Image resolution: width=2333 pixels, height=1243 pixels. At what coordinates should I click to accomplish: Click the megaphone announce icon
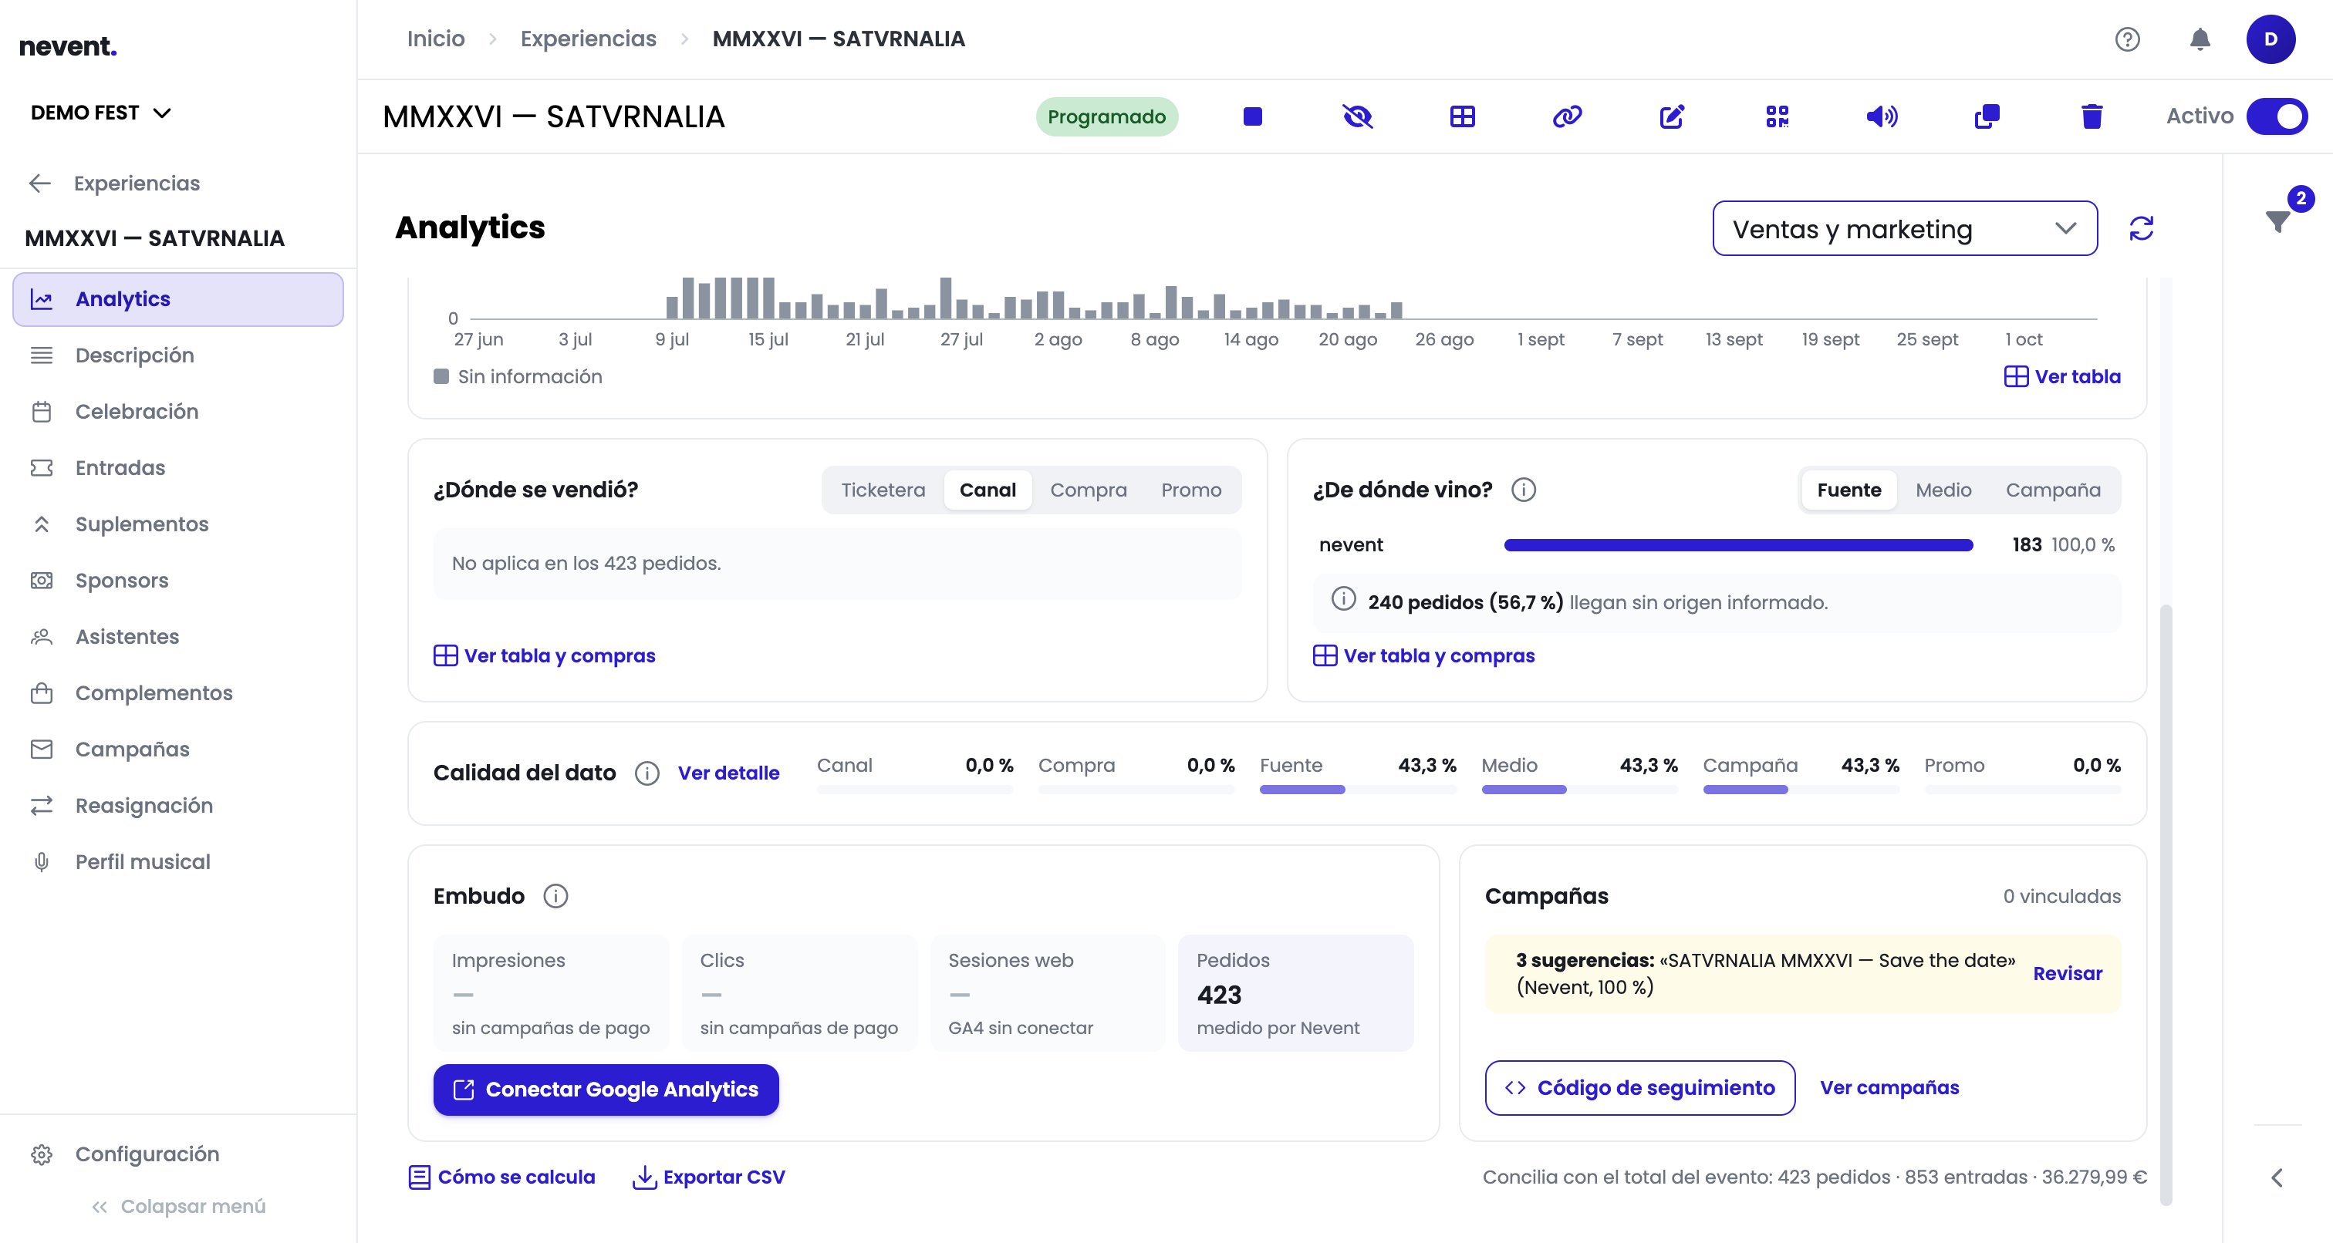(x=1882, y=116)
